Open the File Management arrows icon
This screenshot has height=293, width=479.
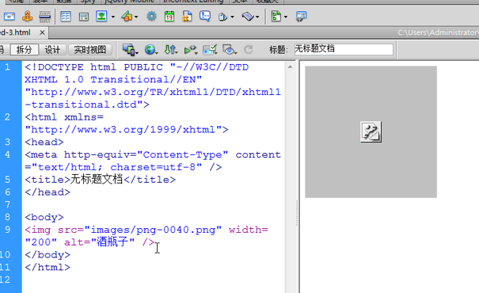(x=171, y=50)
